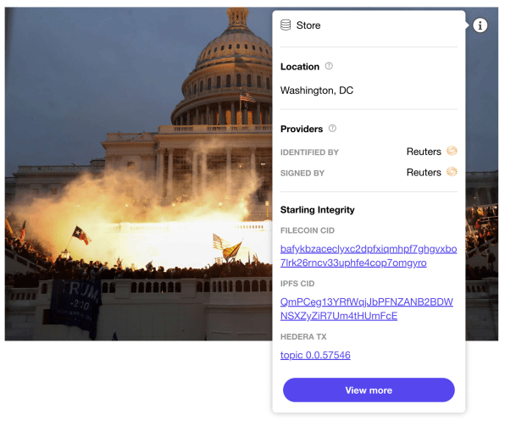Click the second line of IPFS CID
Screen dimensions: 505x437
(338, 316)
